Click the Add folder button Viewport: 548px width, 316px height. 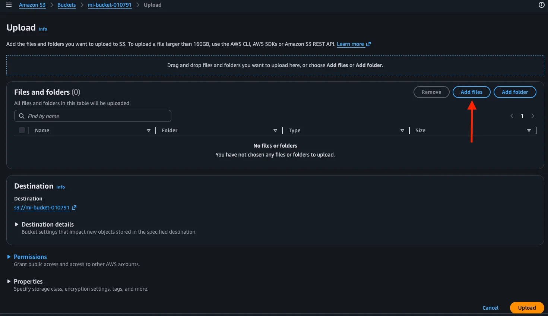515,92
